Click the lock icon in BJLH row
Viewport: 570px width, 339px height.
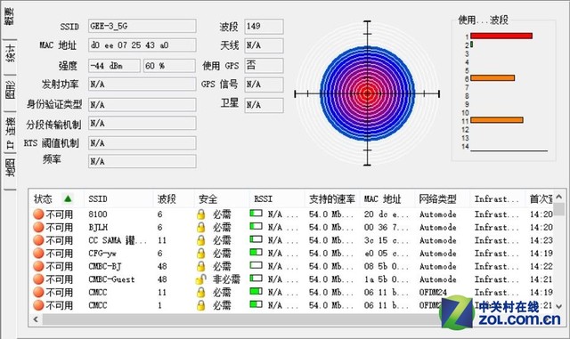(x=200, y=228)
